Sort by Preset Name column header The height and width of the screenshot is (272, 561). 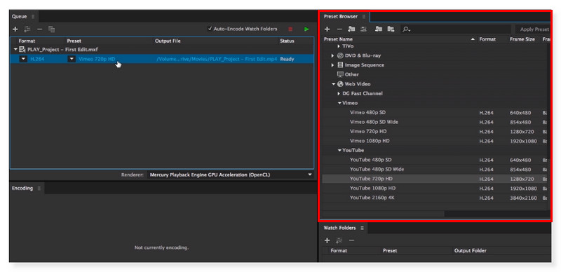click(x=338, y=39)
